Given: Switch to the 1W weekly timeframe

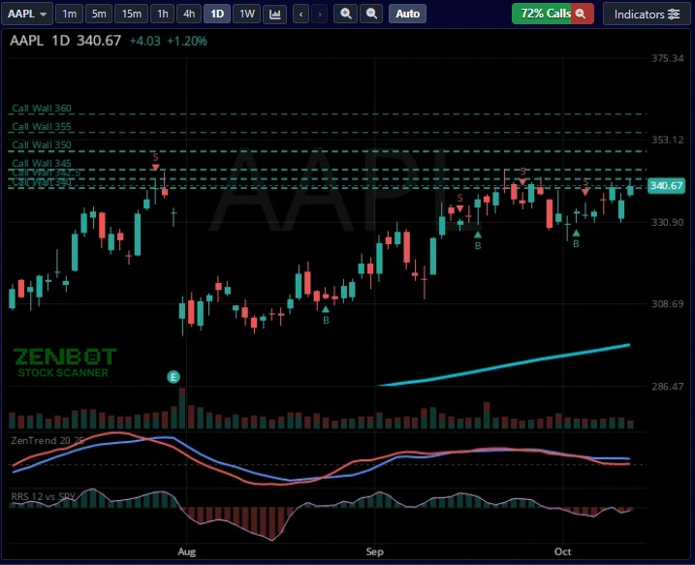Looking at the screenshot, I should [x=247, y=14].
